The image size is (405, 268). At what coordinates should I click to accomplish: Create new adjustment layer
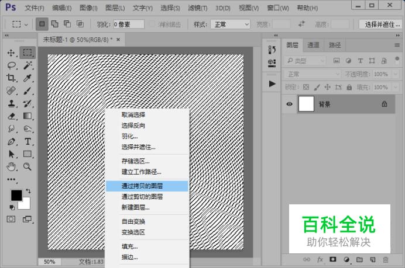(346, 259)
